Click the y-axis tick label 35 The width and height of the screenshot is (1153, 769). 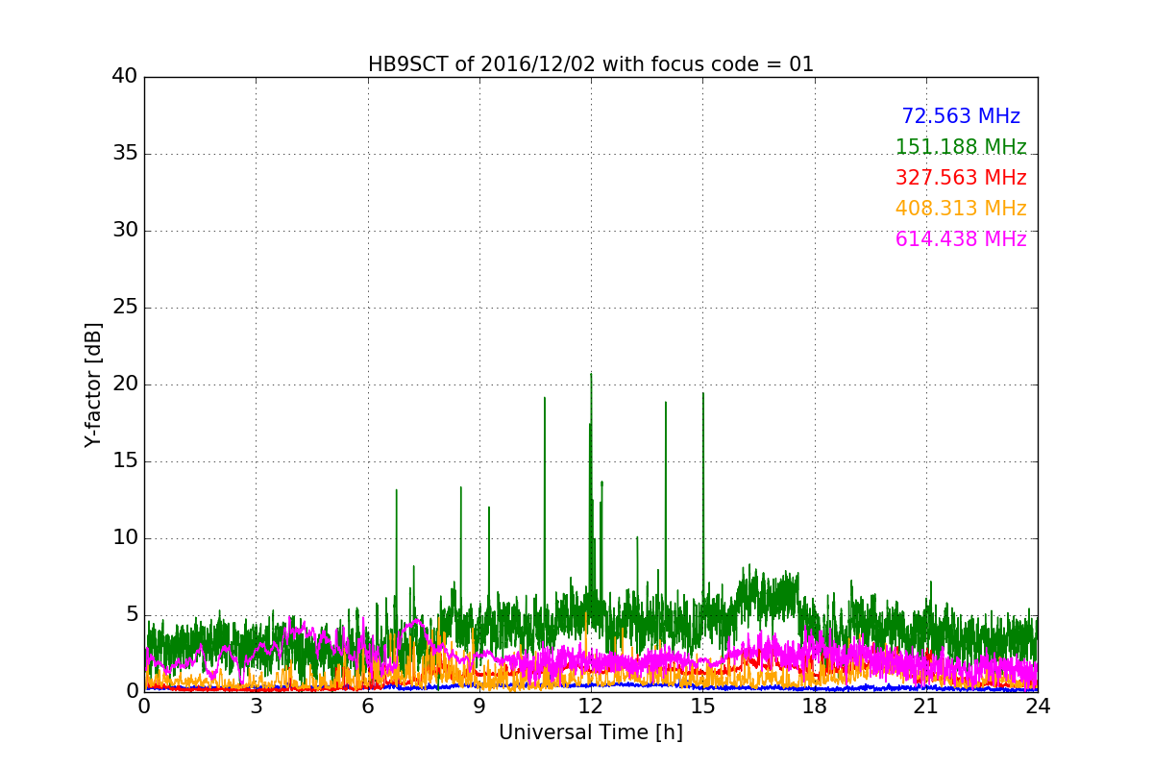pyautogui.click(x=125, y=154)
